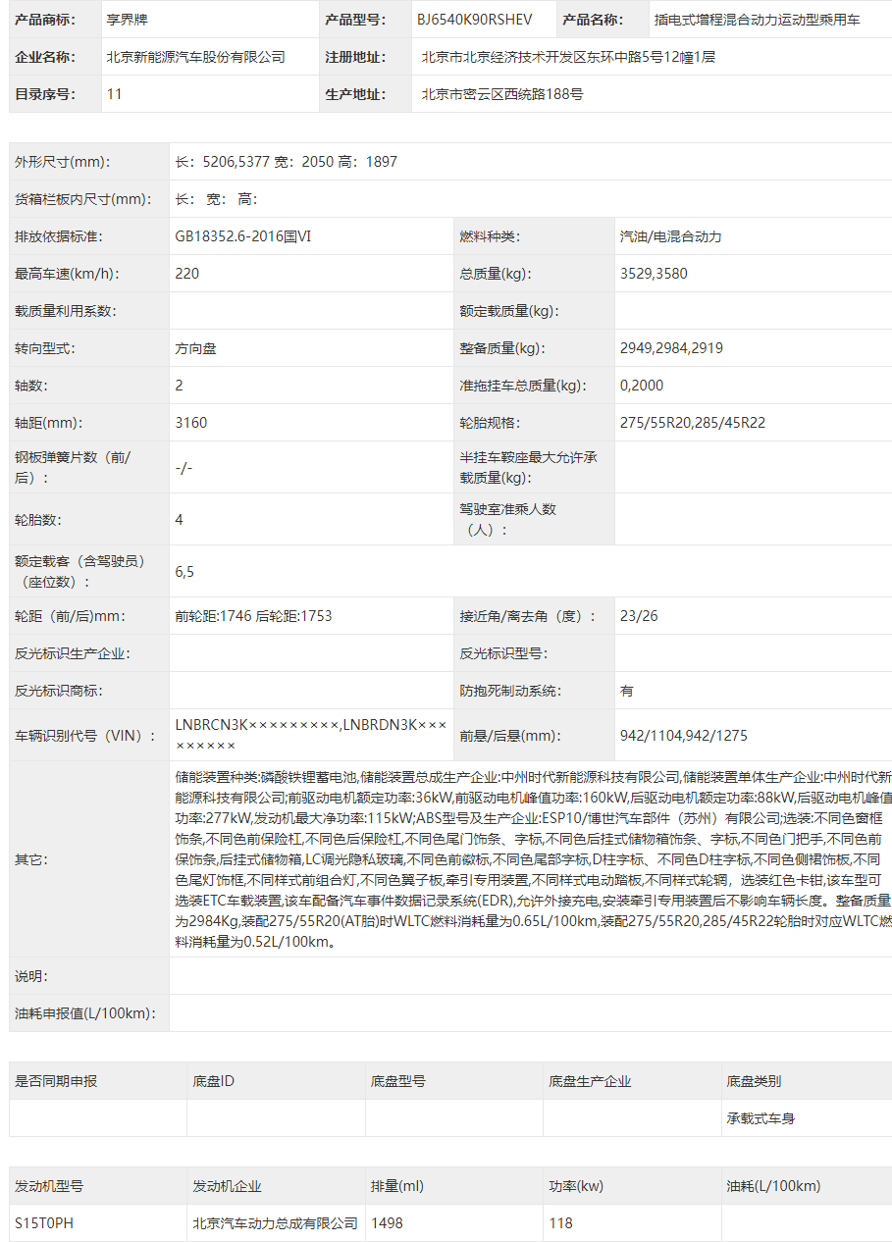
Task: Select the brand name 享界牌
Action: 128,20
